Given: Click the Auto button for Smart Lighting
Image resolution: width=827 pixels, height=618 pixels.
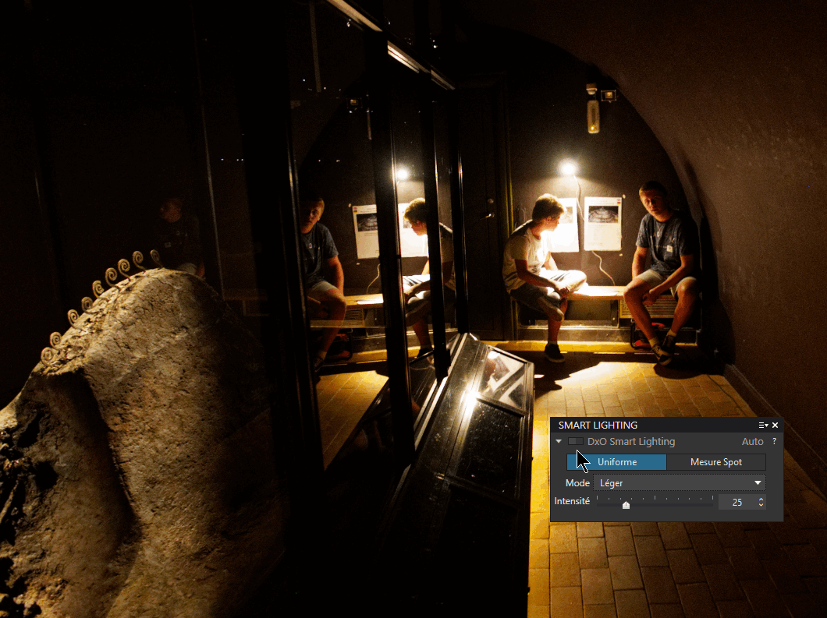Looking at the screenshot, I should pyautogui.click(x=752, y=442).
